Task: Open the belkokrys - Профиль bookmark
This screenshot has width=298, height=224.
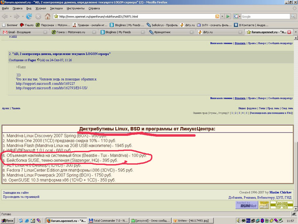Action: (162, 25)
